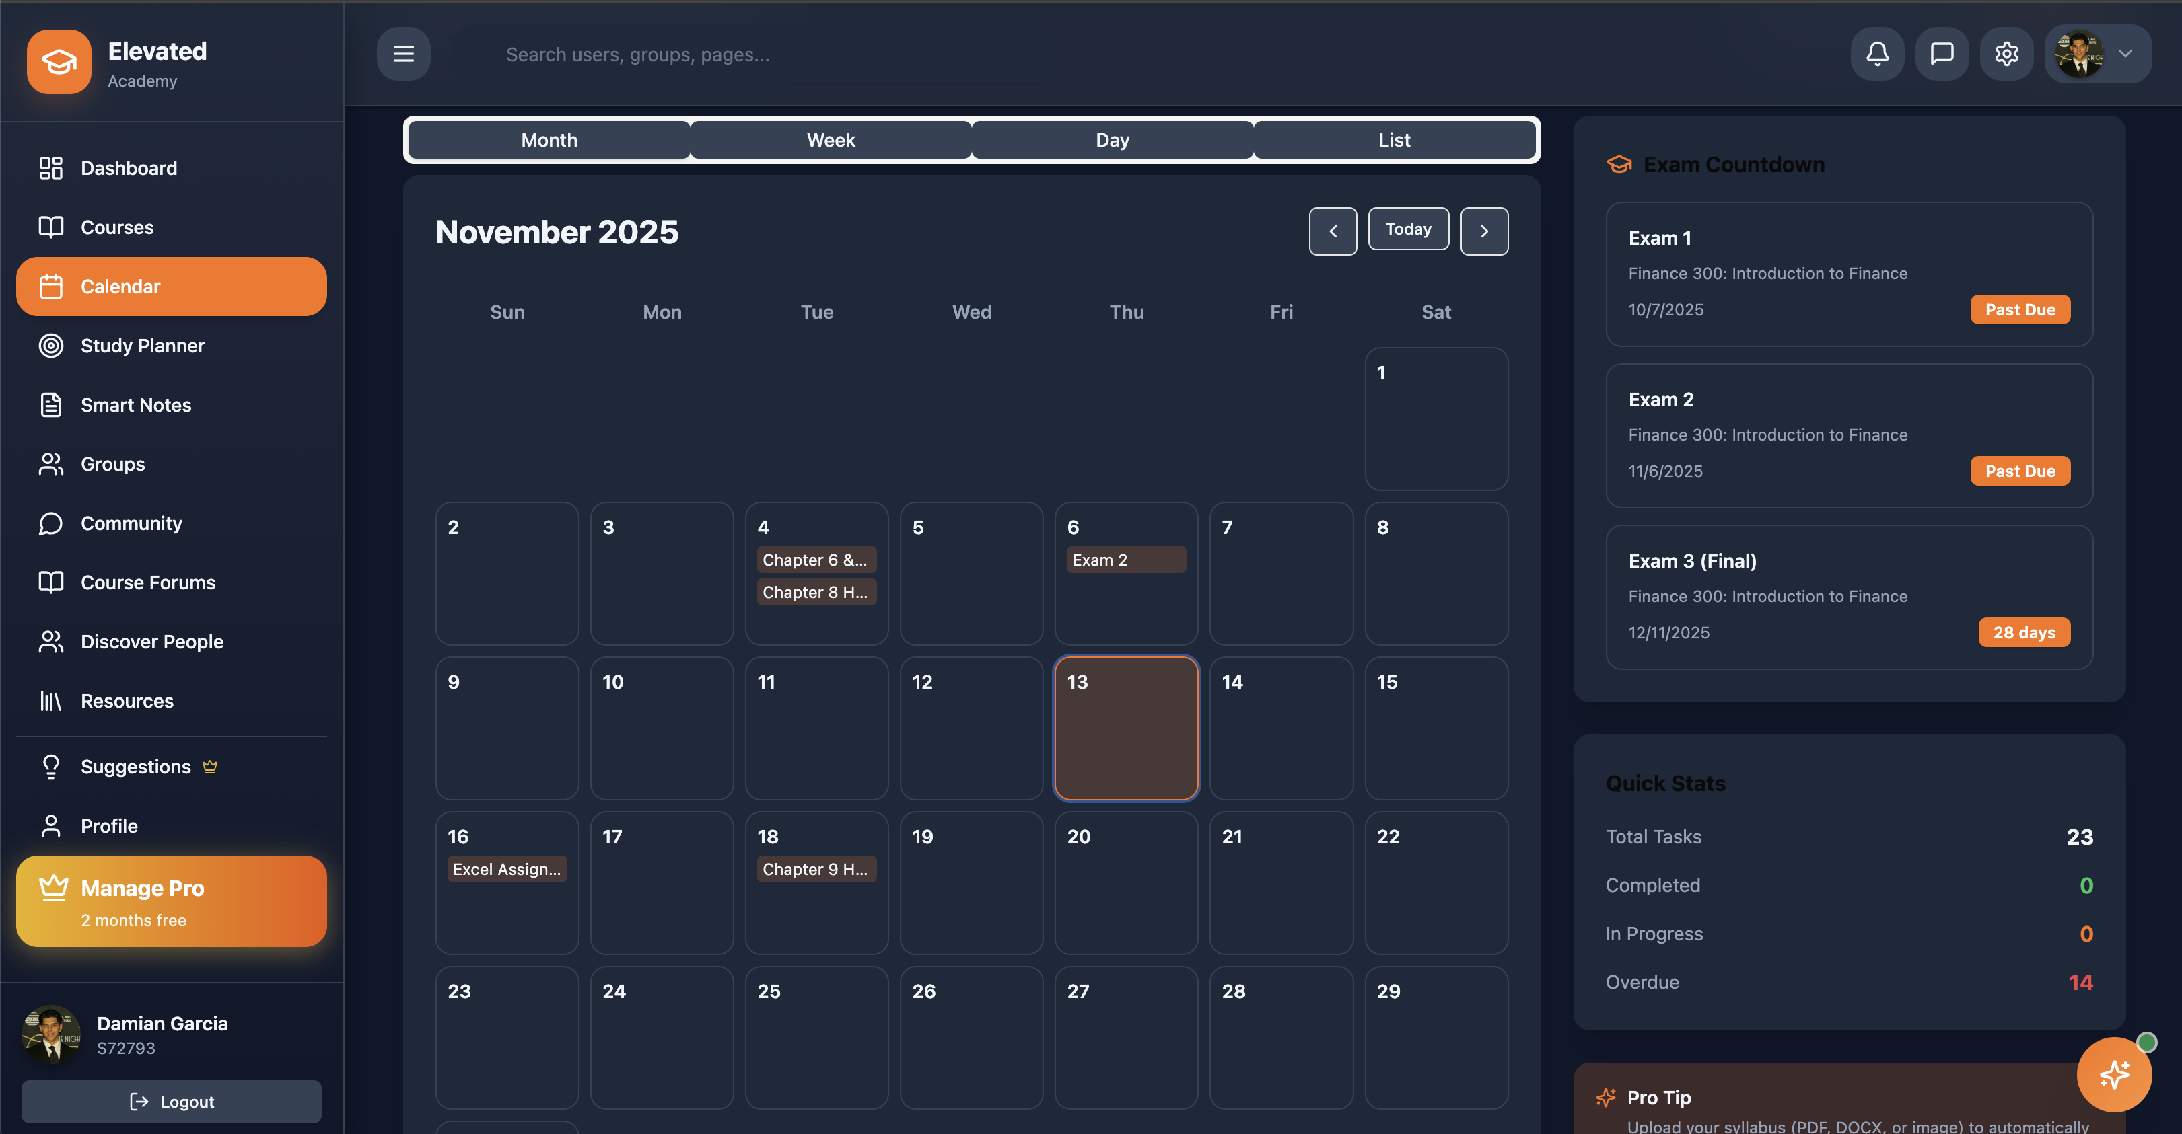Click the Smart Notes document icon

point(51,406)
